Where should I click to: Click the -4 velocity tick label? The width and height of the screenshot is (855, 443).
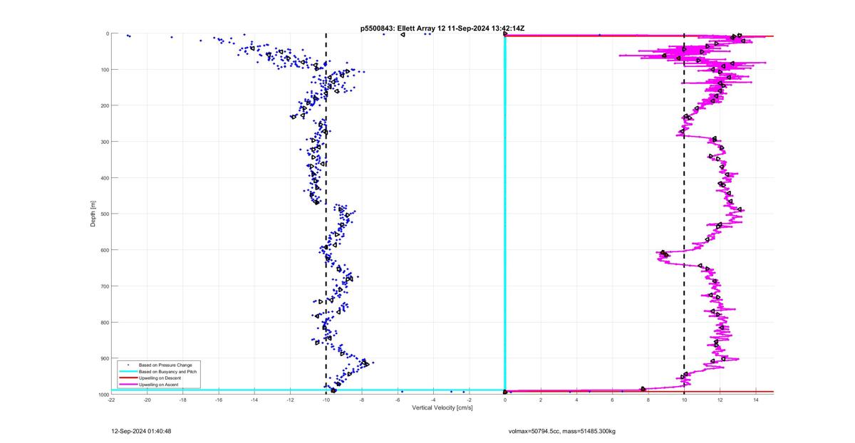433,400
